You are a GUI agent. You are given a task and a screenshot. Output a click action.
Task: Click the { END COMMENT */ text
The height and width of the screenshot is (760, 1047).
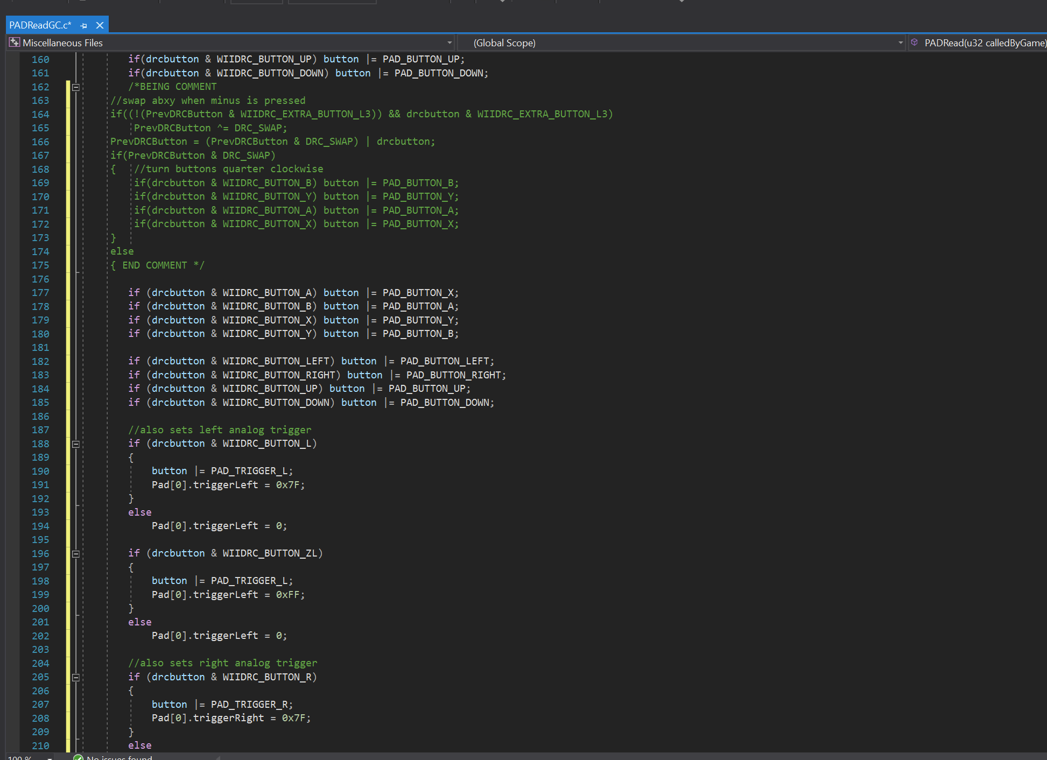coord(157,265)
